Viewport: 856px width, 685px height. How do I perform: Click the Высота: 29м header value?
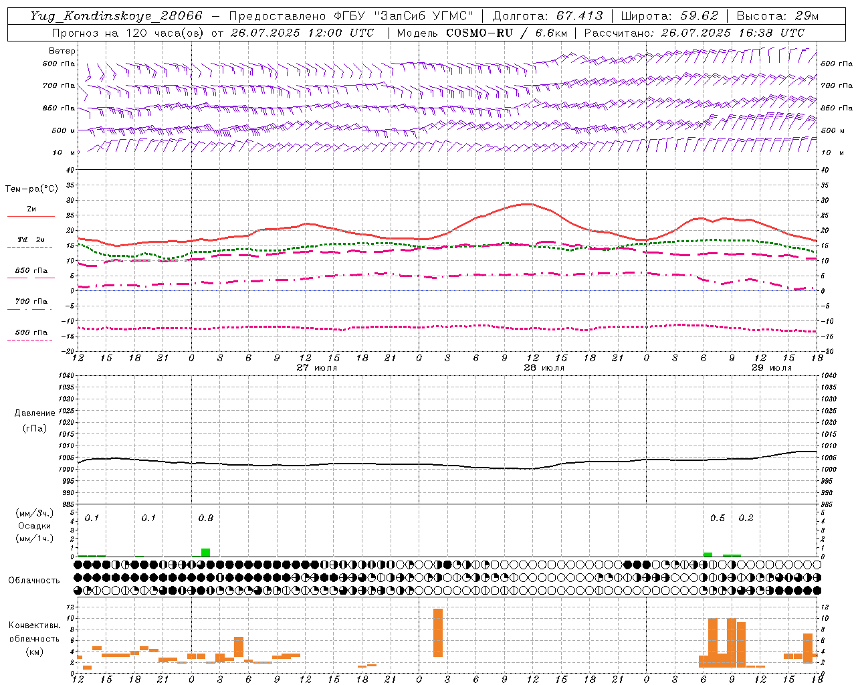pos(777,16)
